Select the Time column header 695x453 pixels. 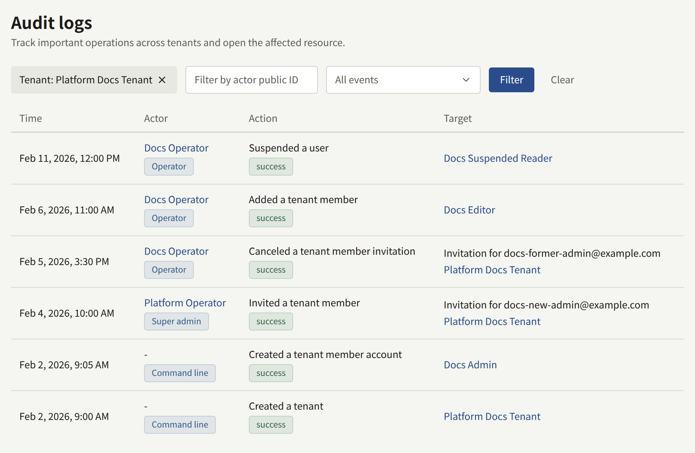pyautogui.click(x=31, y=118)
